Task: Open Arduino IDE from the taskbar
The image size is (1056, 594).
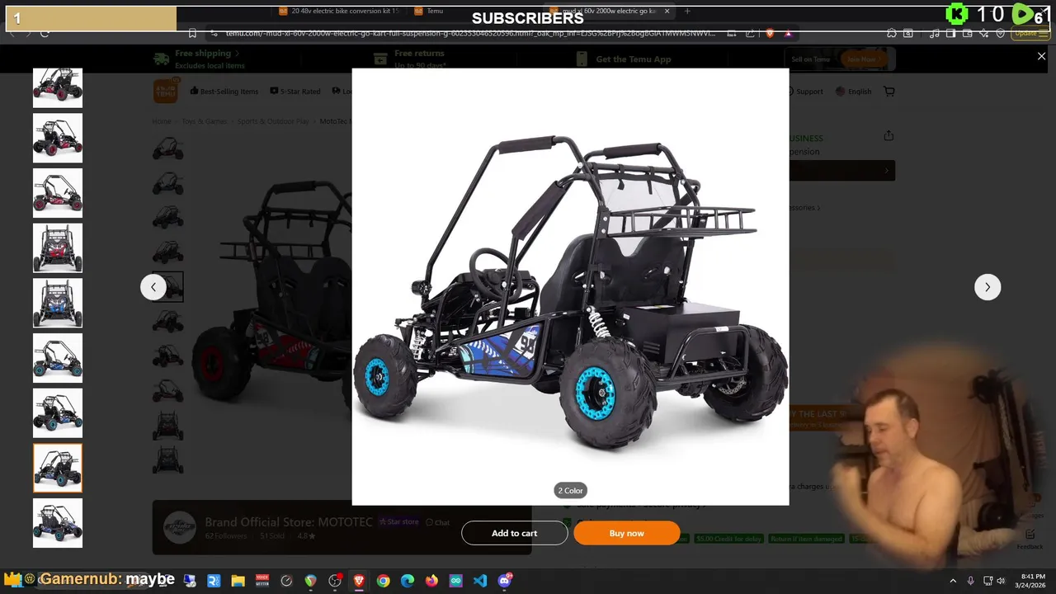Action: point(456,581)
